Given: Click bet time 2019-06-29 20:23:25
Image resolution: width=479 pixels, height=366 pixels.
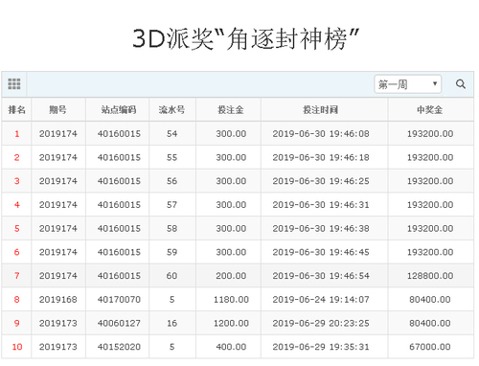Looking at the screenshot, I should (x=321, y=323).
